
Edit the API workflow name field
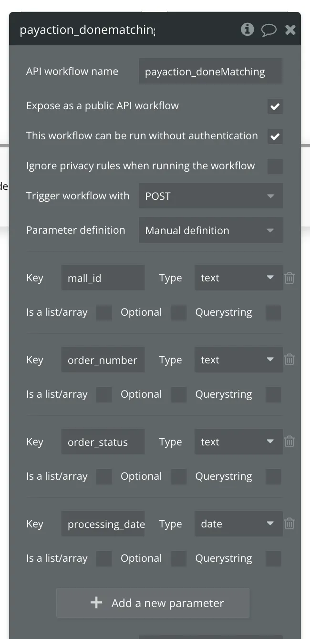point(210,72)
